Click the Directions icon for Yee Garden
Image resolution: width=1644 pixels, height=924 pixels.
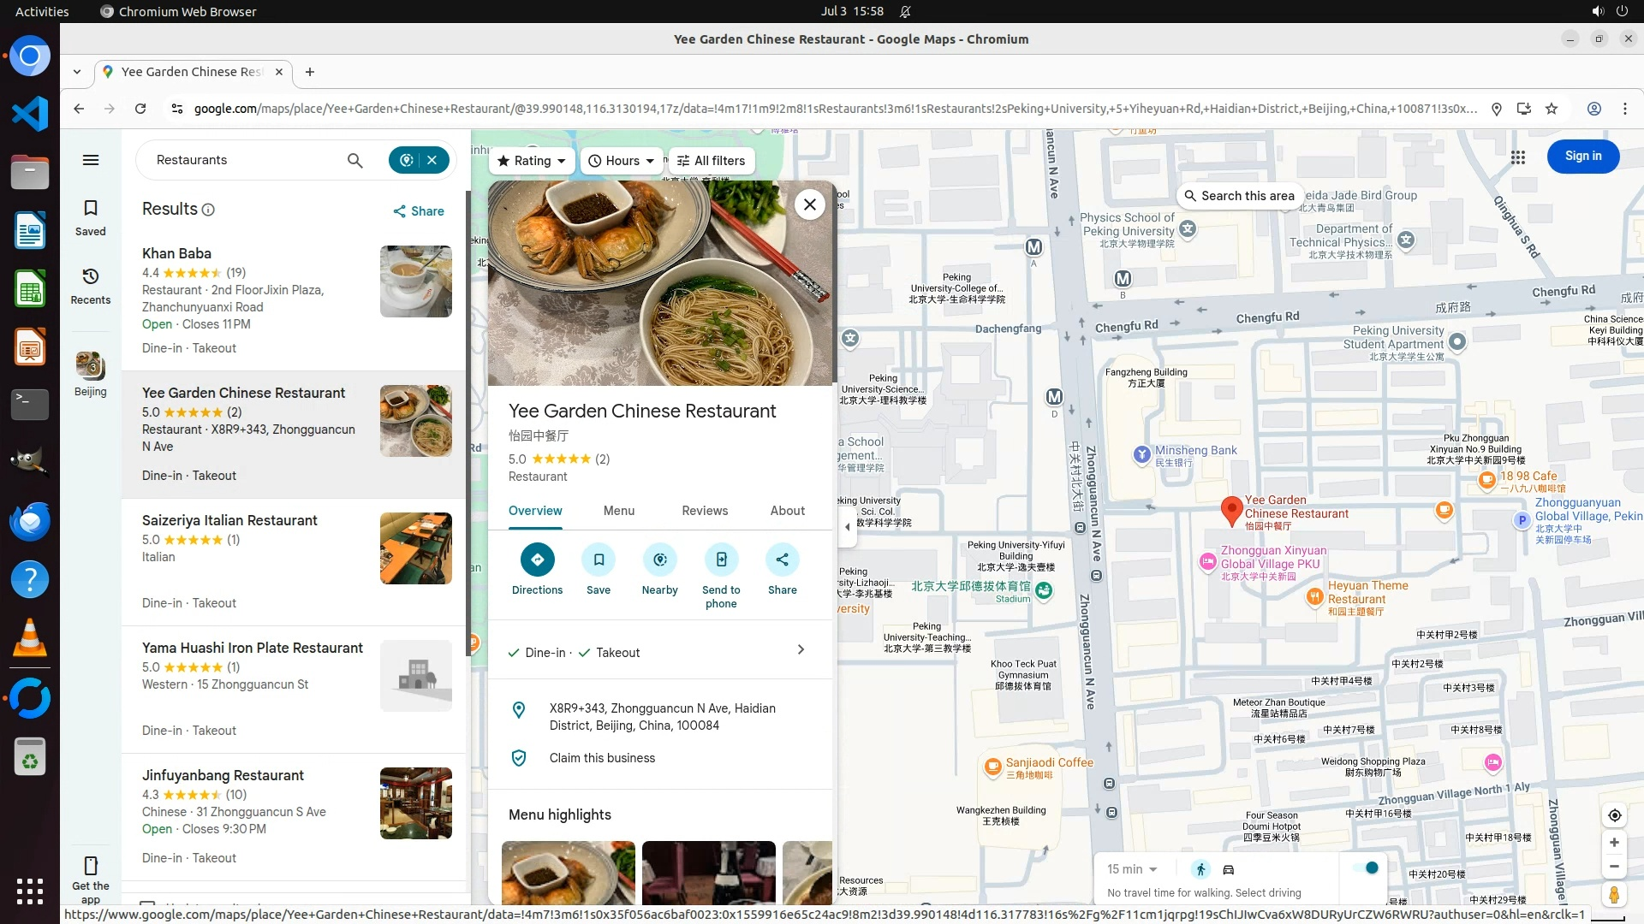click(537, 560)
